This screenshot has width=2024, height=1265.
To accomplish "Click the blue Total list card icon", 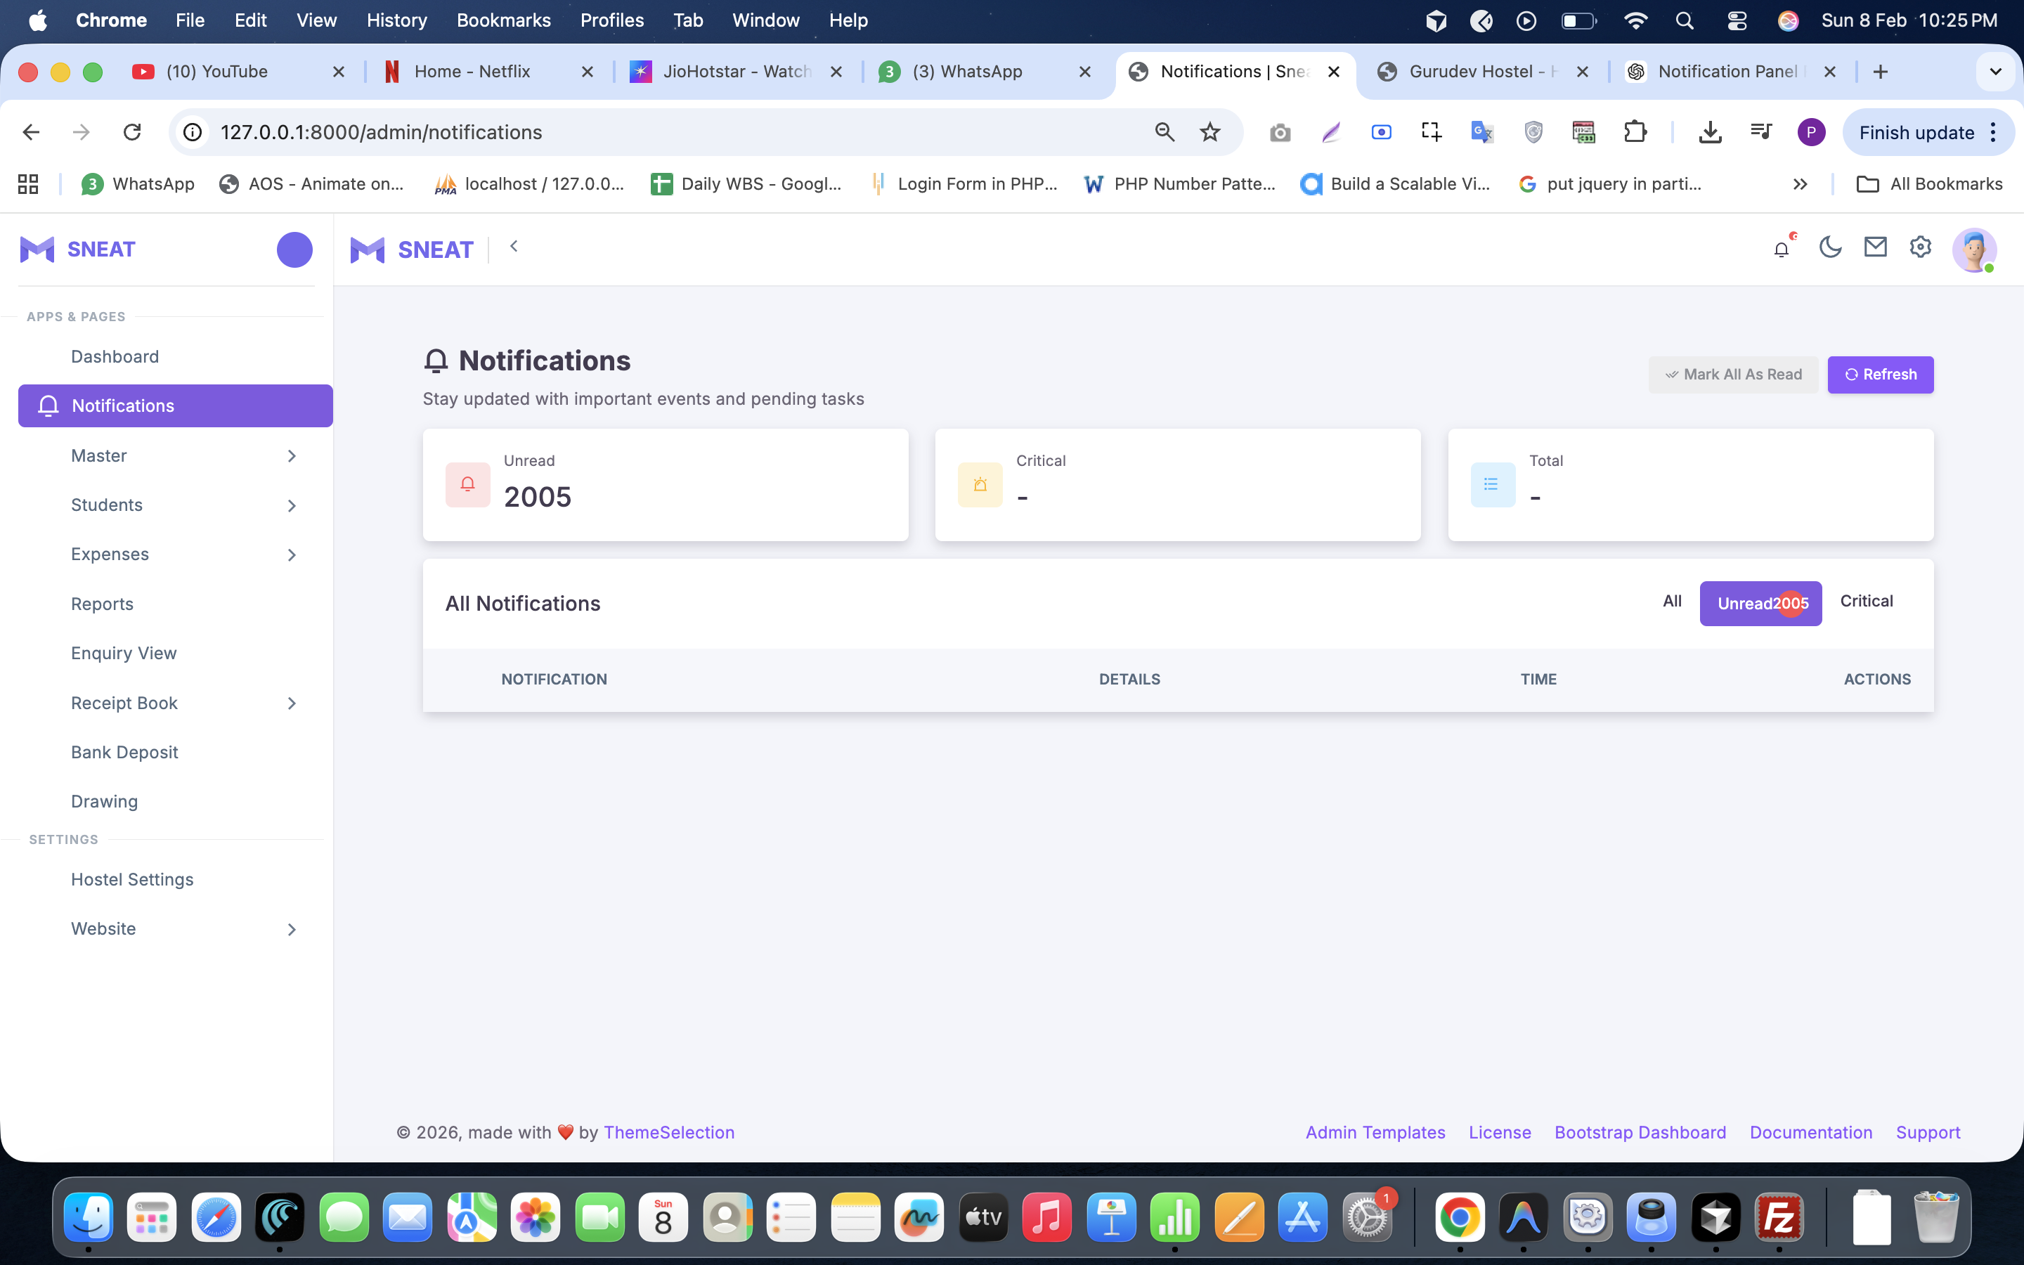I will point(1492,484).
